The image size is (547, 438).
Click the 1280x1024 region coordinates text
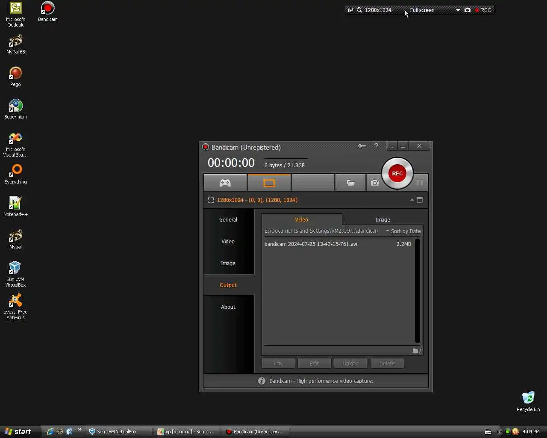257,200
